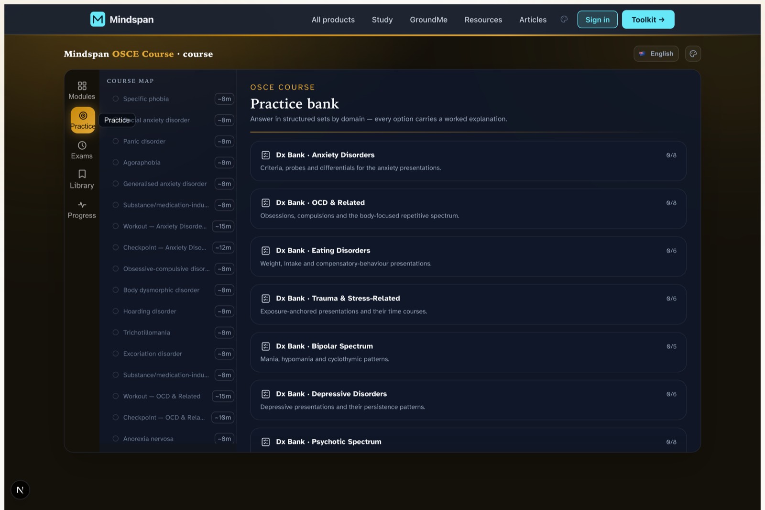
Task: Mark Trichotillomania lesson circle
Action: [x=115, y=333]
